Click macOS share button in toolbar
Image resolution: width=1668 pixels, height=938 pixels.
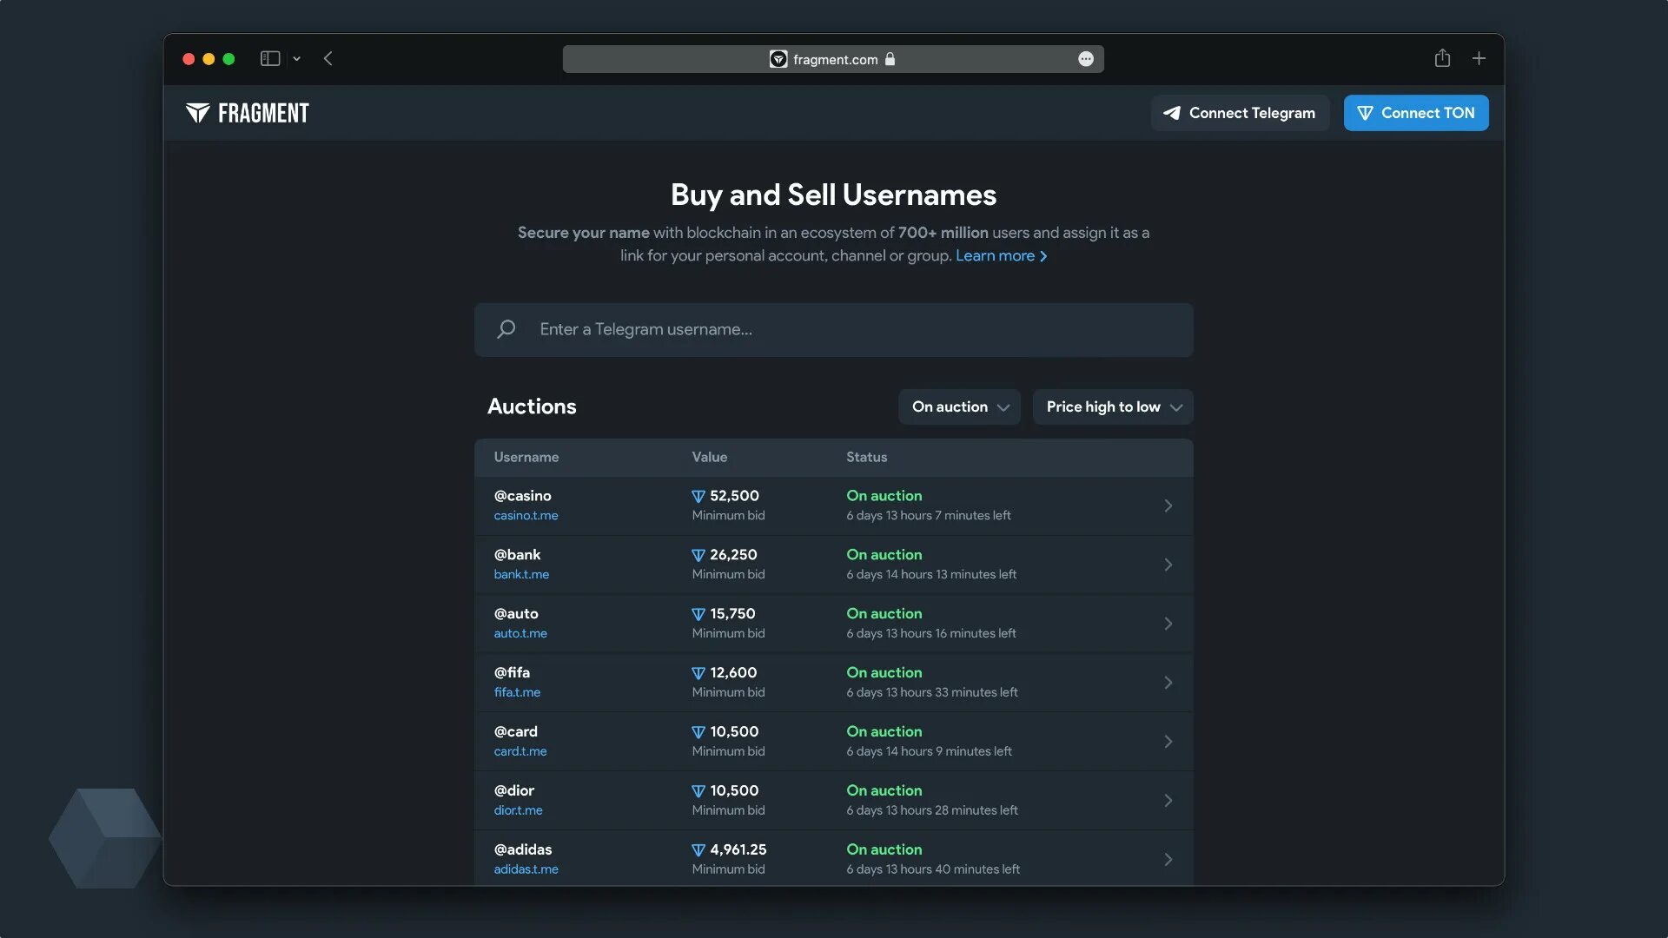pos(1441,57)
